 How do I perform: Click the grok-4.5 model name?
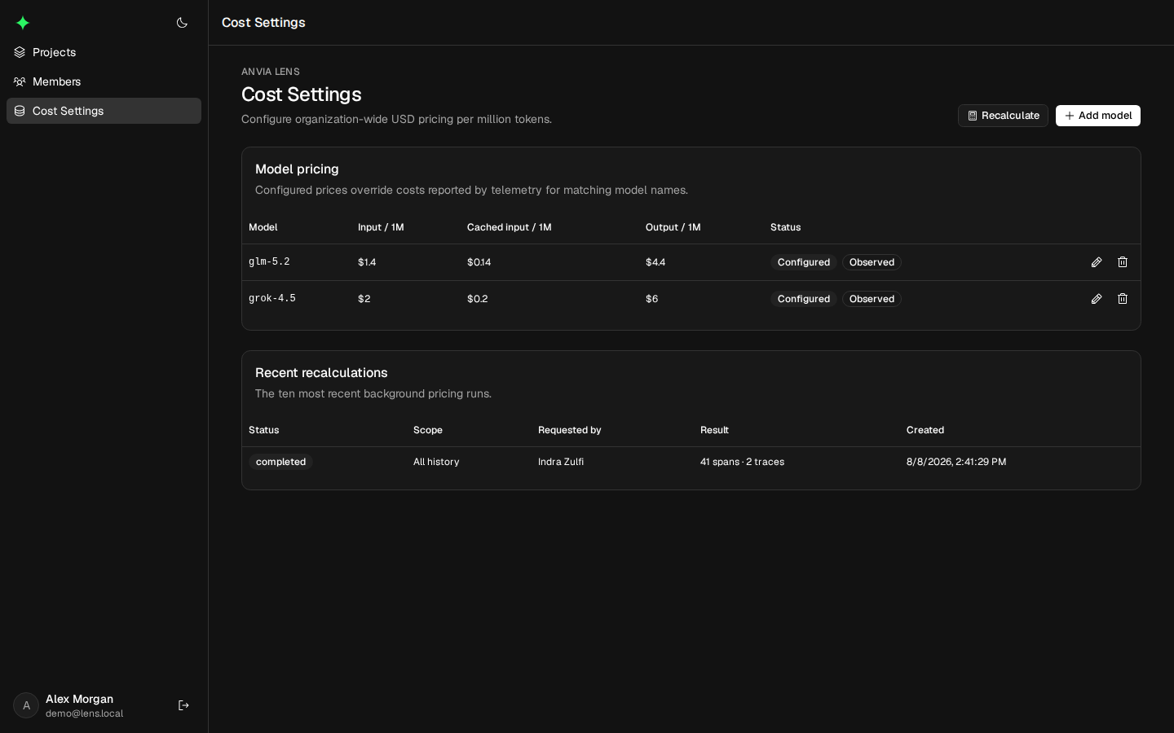pos(272,298)
